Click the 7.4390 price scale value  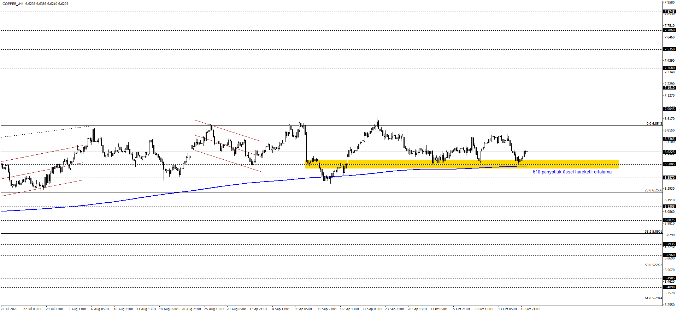[x=670, y=61]
